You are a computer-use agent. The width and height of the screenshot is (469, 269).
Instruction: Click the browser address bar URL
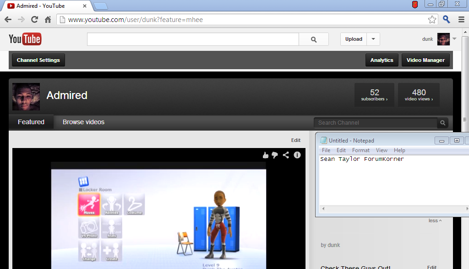click(x=136, y=20)
